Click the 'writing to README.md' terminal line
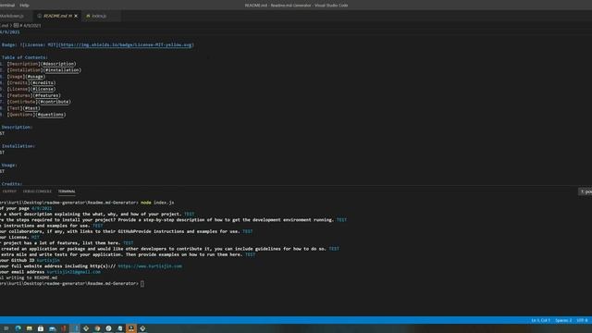 tap(29, 277)
